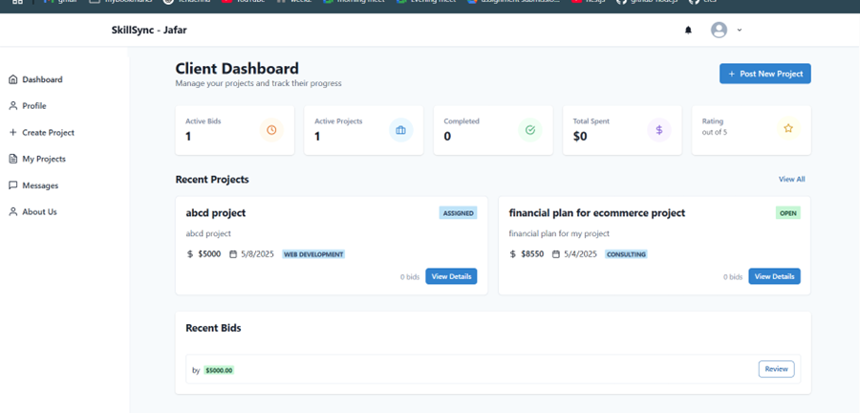Select Create Project in the sidebar

pyautogui.click(x=48, y=133)
